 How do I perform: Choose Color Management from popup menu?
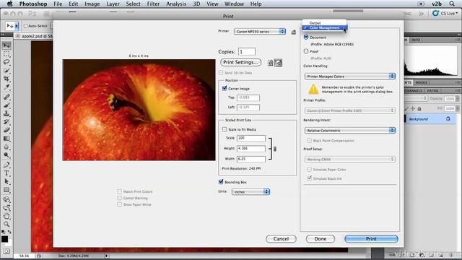(x=324, y=27)
